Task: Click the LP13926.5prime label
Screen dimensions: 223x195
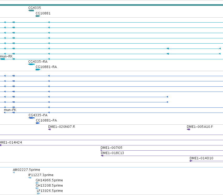Action: point(50,191)
